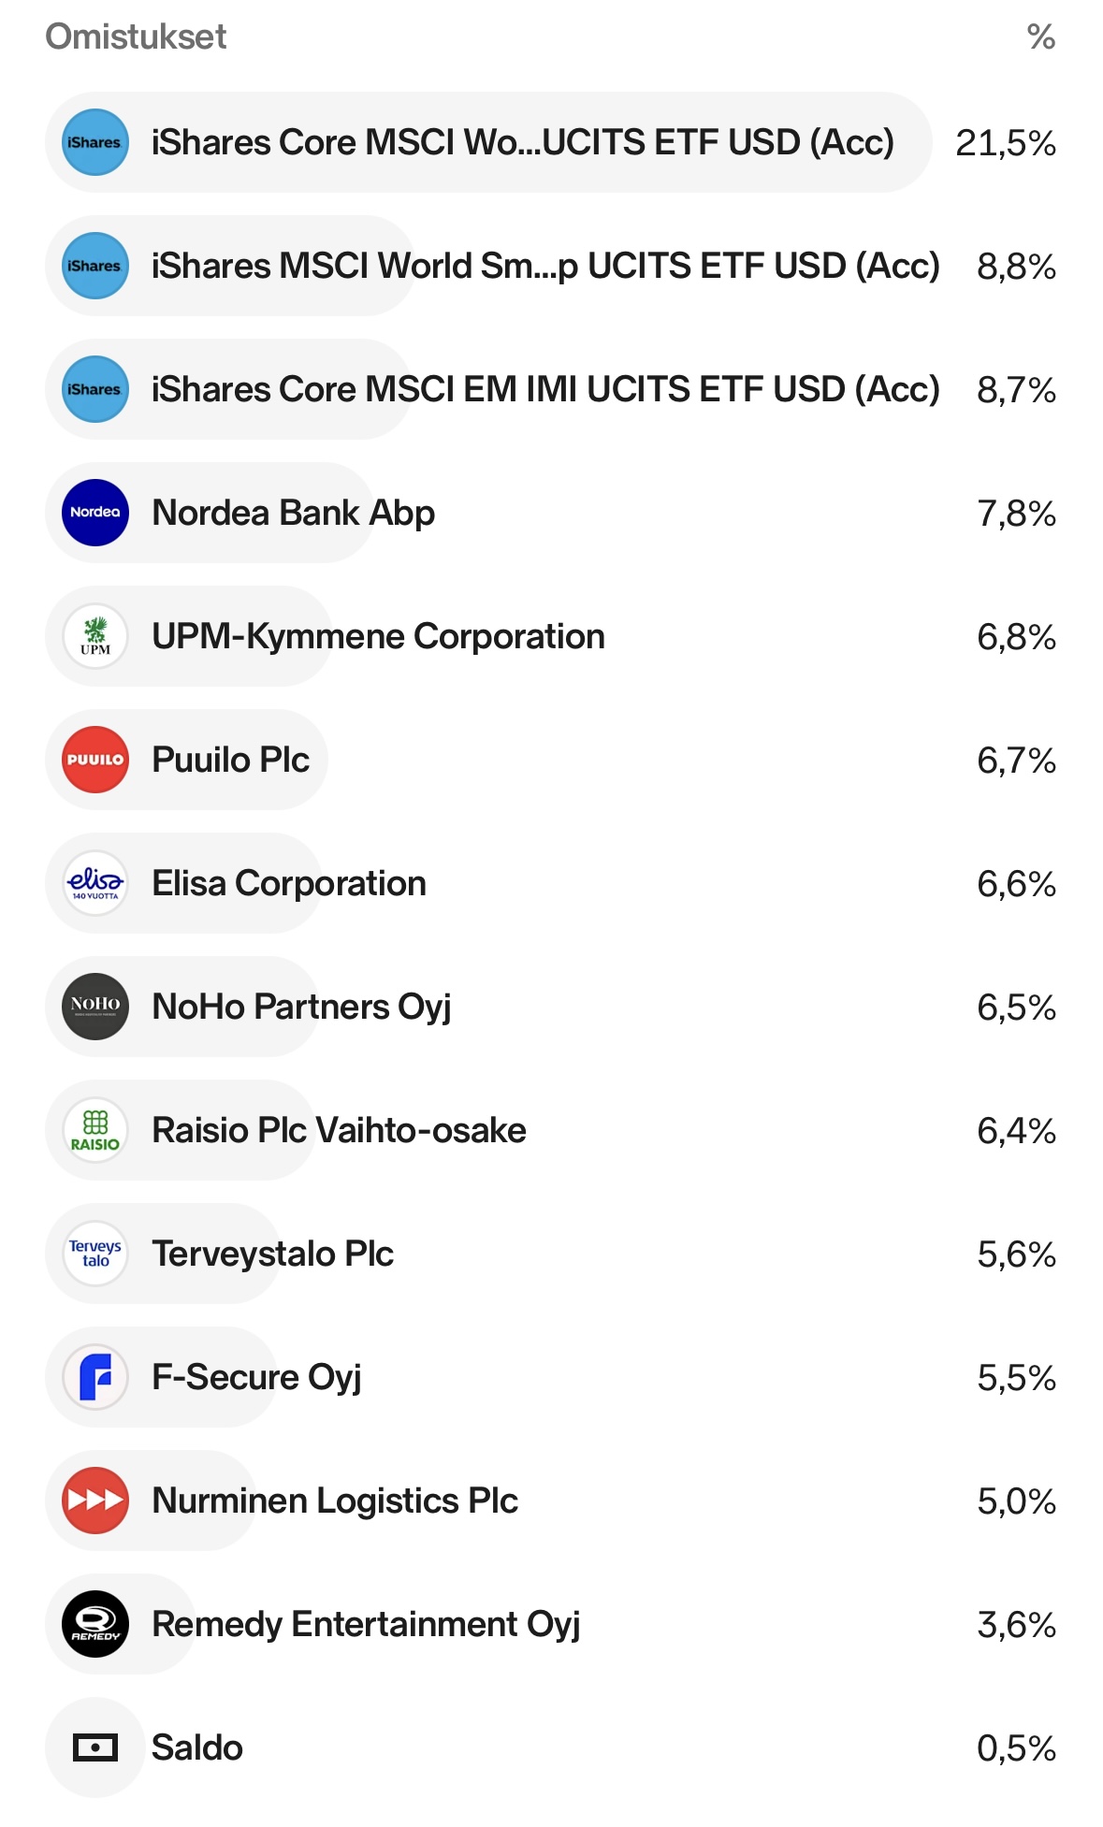The height and width of the screenshot is (1827, 1103).
Task: Open the iShares Core MSCI EM IMI holding
Action: point(544,389)
